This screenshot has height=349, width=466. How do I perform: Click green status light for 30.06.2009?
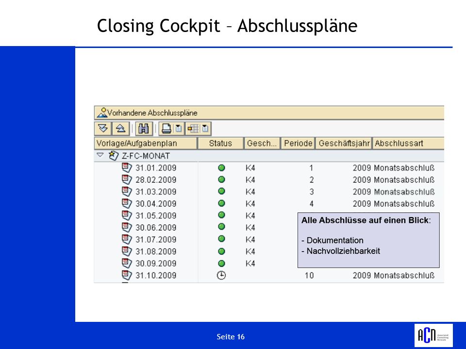221,227
